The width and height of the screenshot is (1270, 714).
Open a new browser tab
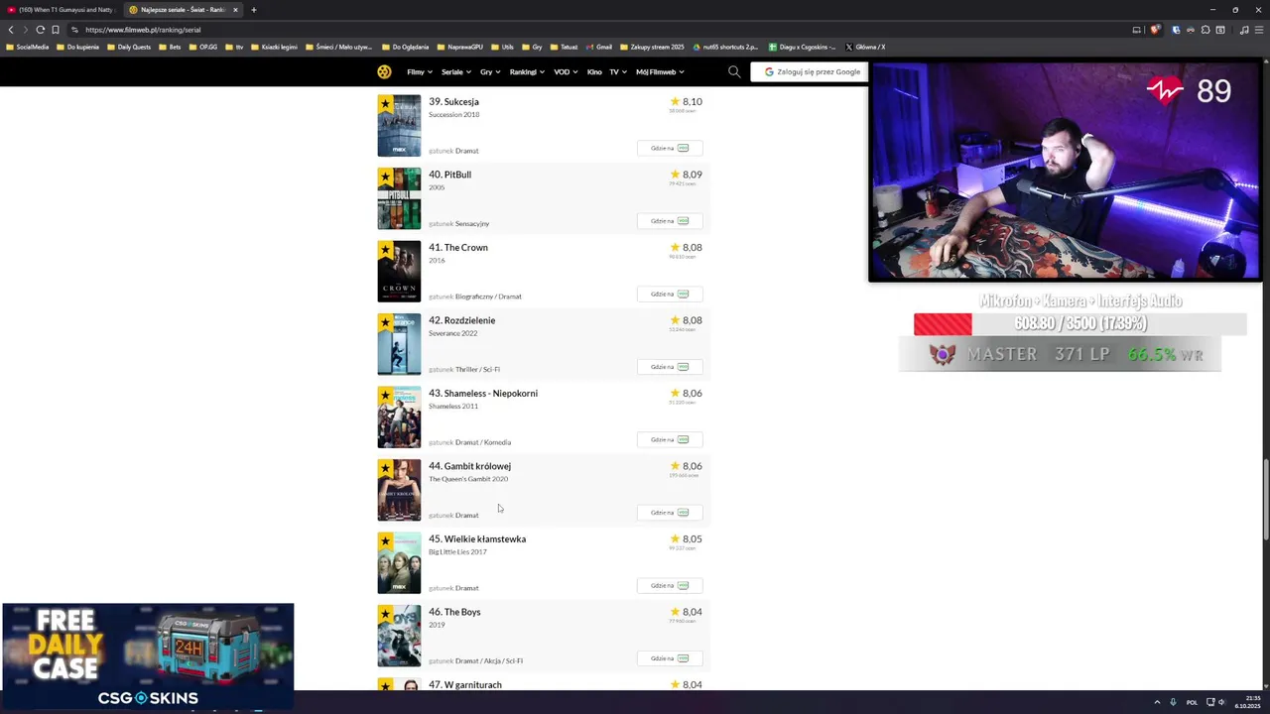[254, 10]
